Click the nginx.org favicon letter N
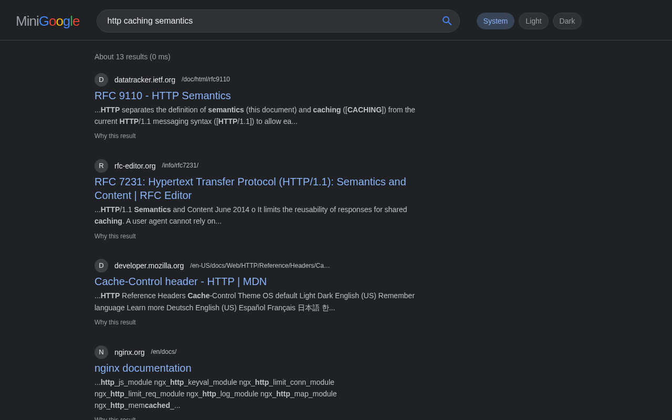 pos(101,352)
